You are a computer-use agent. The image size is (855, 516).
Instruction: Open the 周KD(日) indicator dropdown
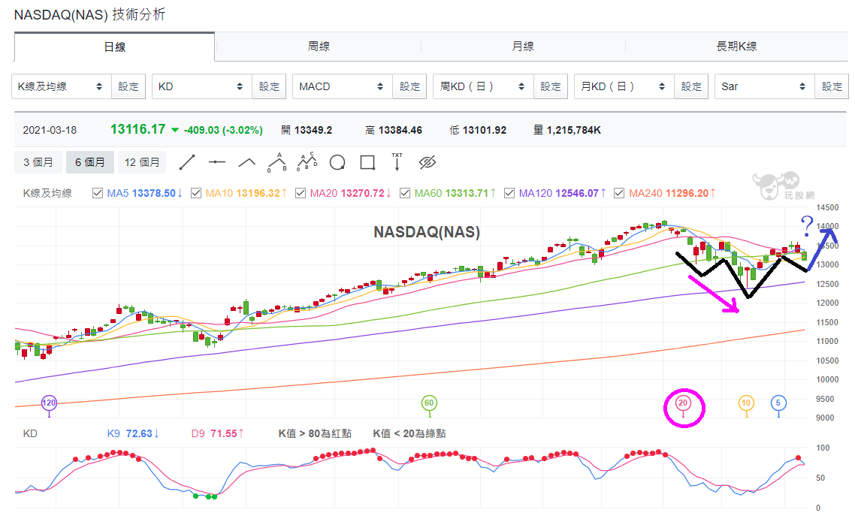pyautogui.click(x=483, y=86)
